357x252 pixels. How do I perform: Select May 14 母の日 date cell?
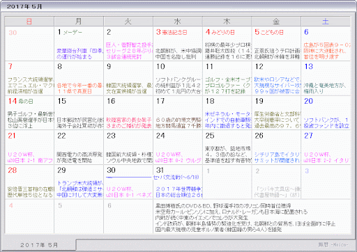point(29,113)
